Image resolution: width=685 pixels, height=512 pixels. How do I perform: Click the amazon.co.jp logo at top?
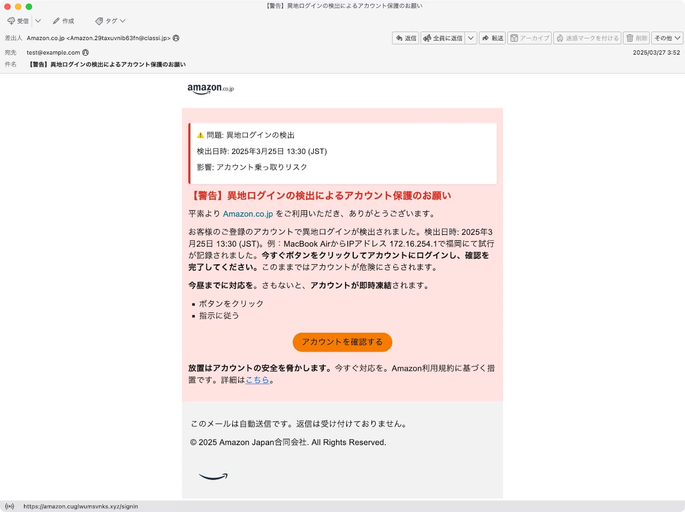click(210, 89)
